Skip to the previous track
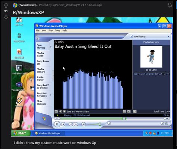Viewport: 177px width, 149px height. (x=71, y=124)
